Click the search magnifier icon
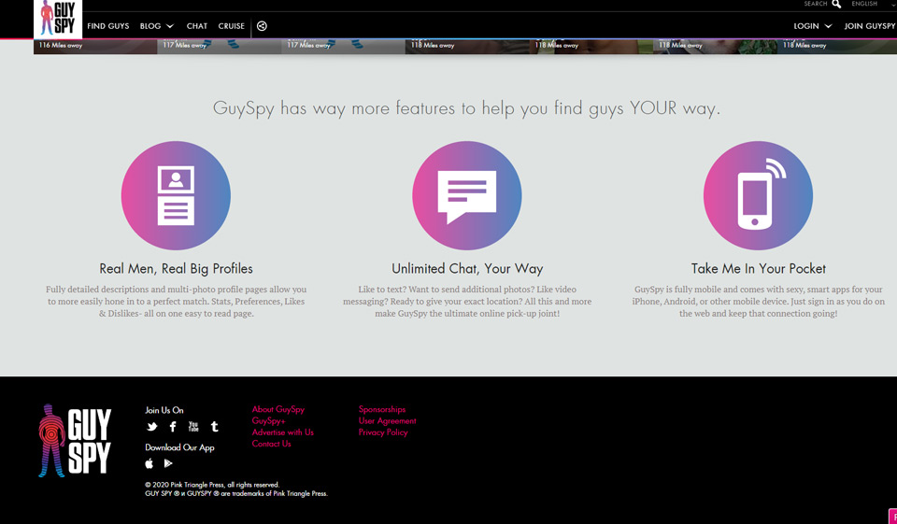 pos(836,5)
